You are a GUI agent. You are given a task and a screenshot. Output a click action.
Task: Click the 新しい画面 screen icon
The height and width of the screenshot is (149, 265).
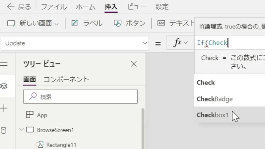tap(11, 23)
